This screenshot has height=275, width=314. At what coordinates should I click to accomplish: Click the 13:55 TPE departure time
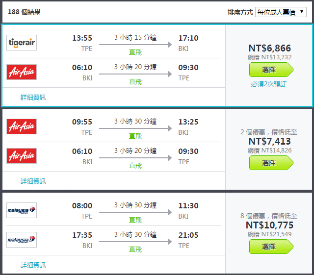82,38
